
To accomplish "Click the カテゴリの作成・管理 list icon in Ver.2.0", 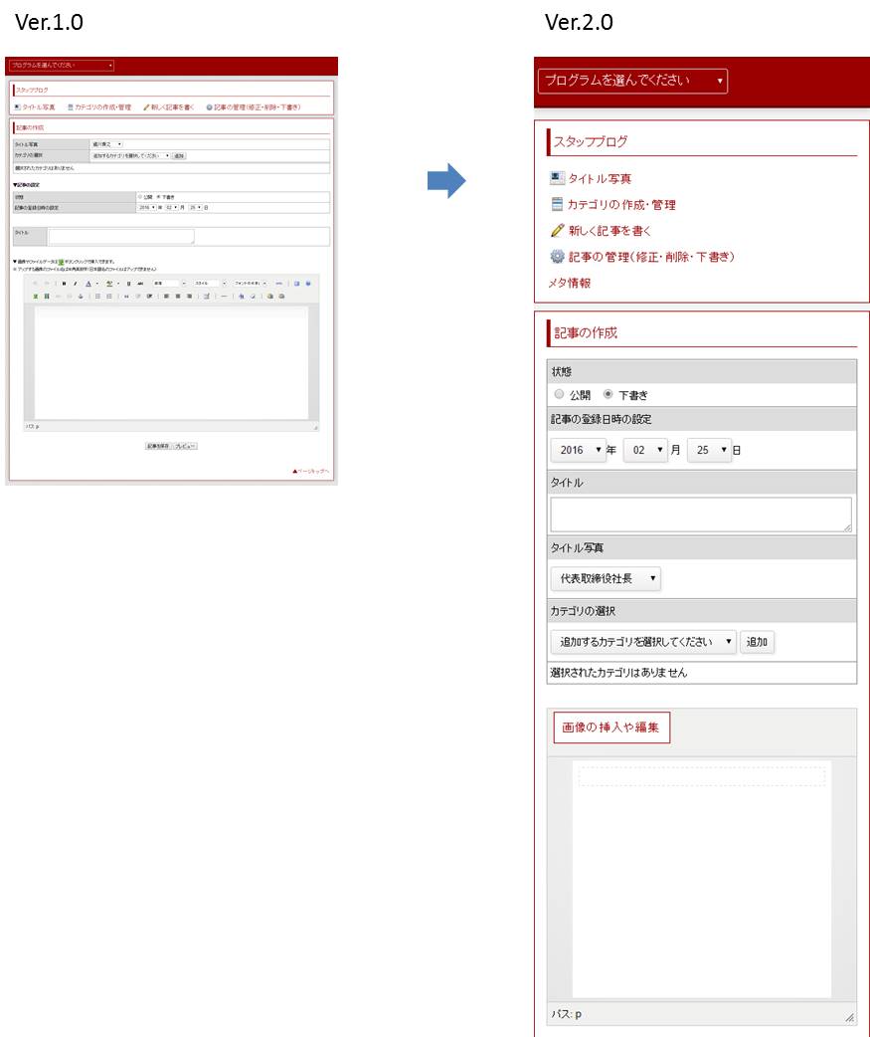I will (x=557, y=204).
